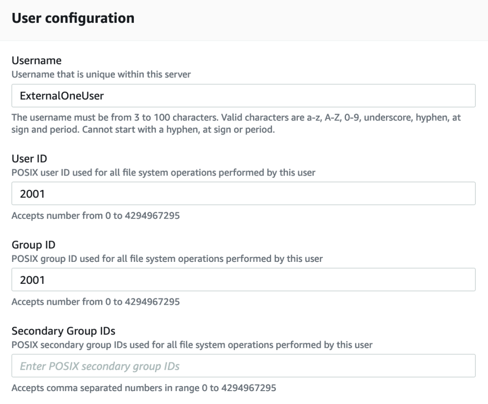The image size is (488, 404).
Task: Click the Secondary Group IDs label
Action: (x=64, y=331)
